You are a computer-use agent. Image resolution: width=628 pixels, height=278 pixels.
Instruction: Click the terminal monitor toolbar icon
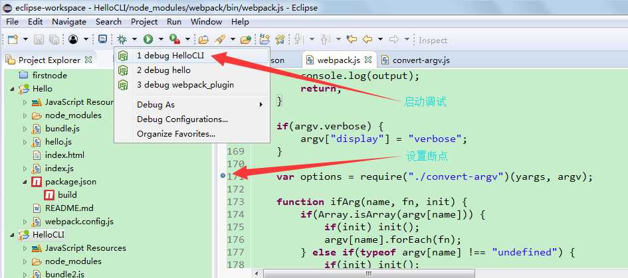pyautogui.click(x=103, y=39)
